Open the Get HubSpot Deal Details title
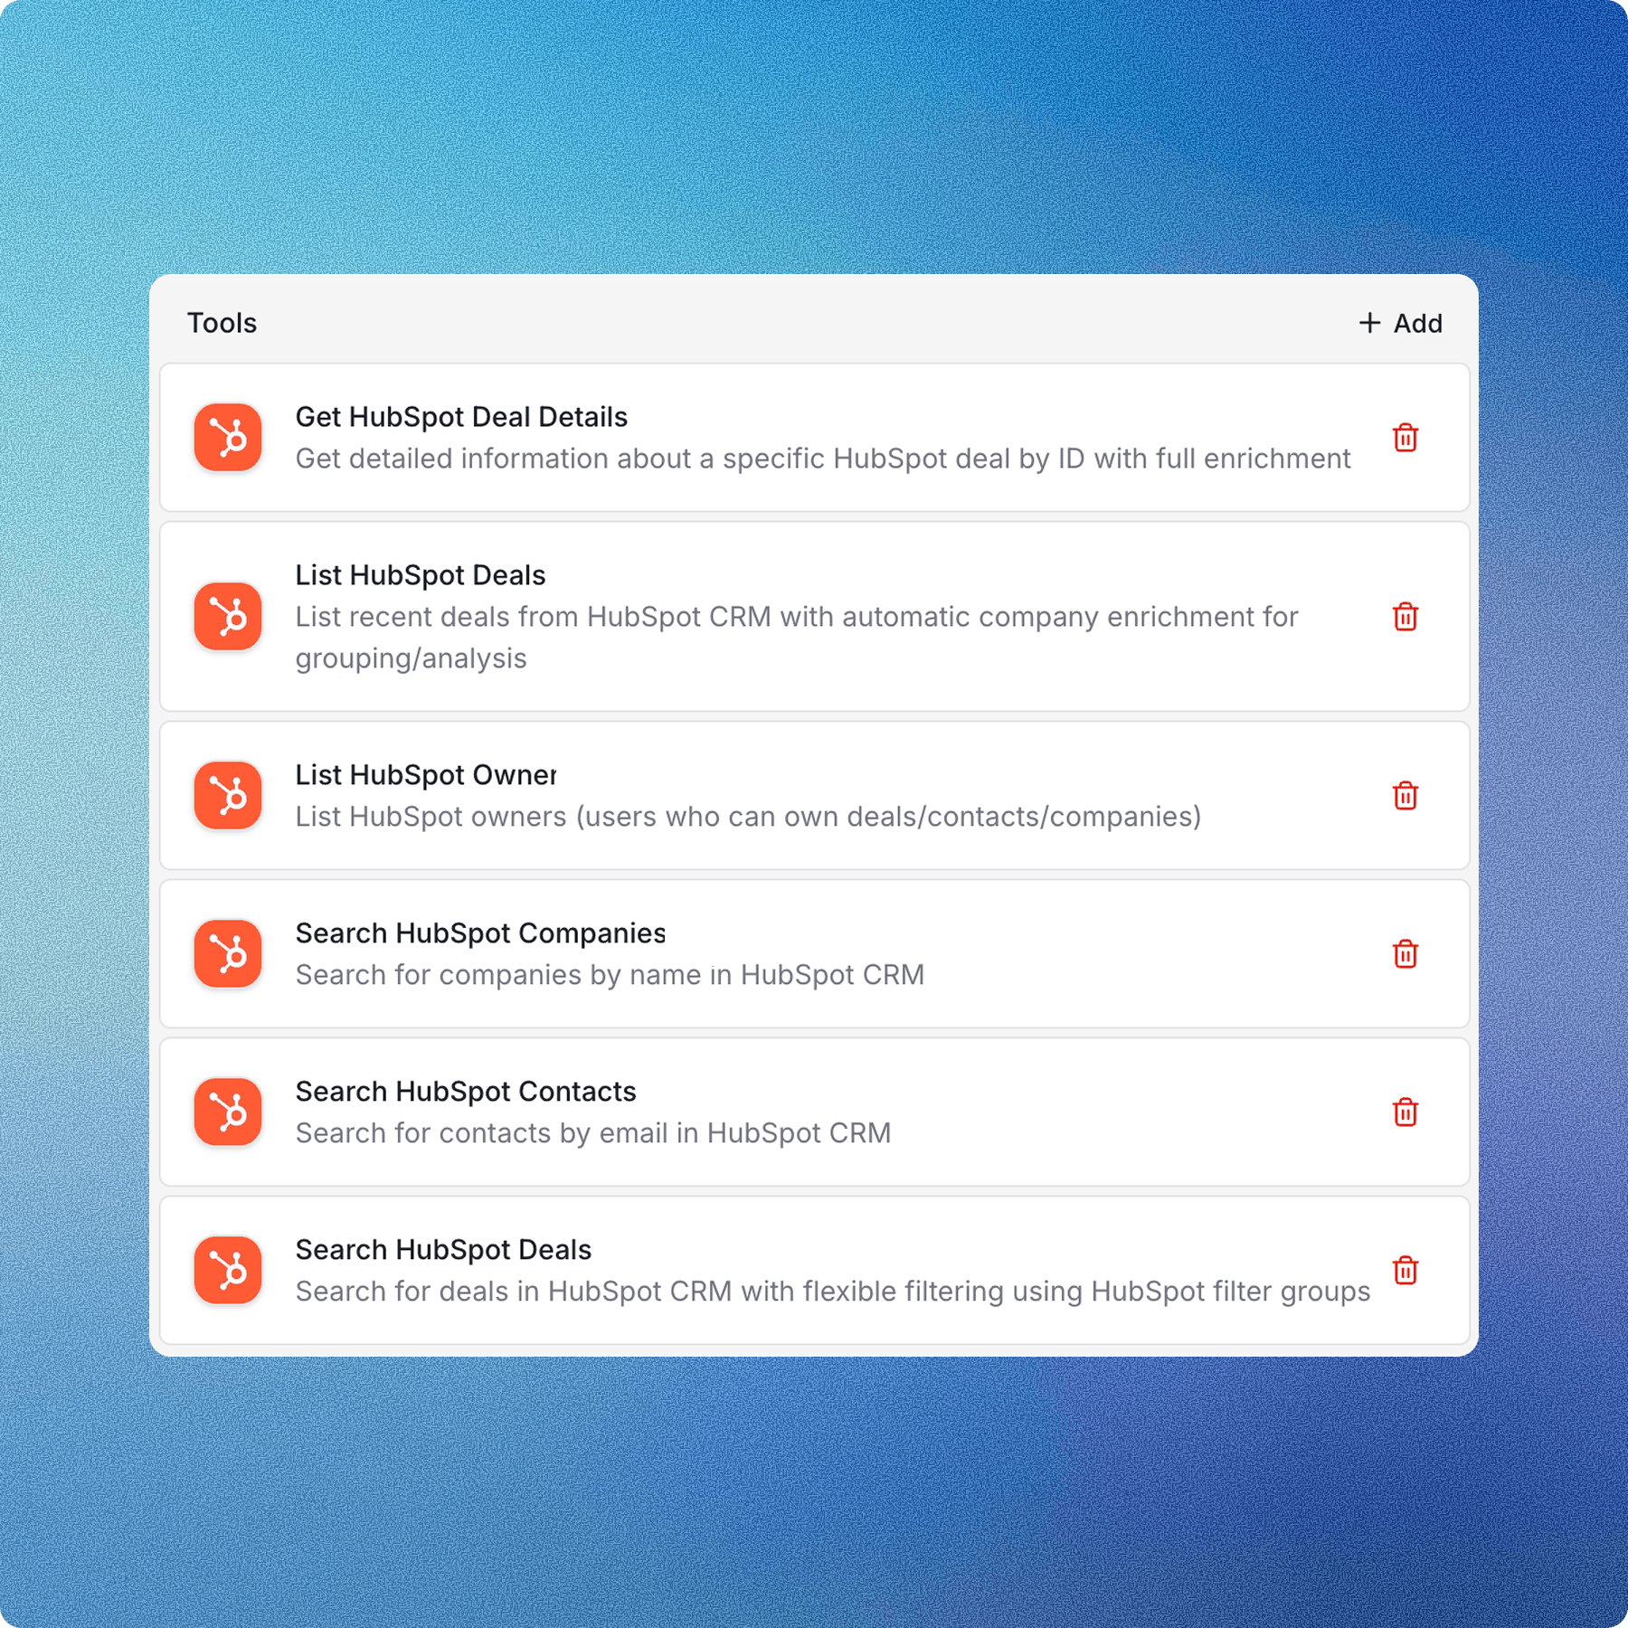Image resolution: width=1628 pixels, height=1628 pixels. tap(461, 417)
